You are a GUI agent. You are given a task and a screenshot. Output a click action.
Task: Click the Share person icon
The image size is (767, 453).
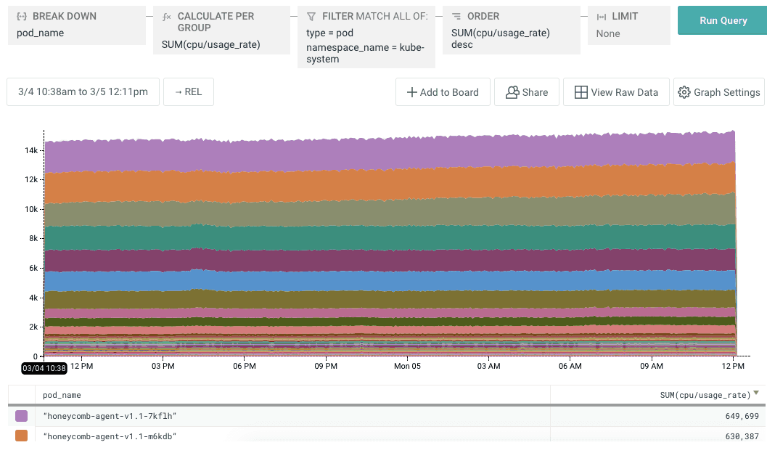click(x=512, y=92)
